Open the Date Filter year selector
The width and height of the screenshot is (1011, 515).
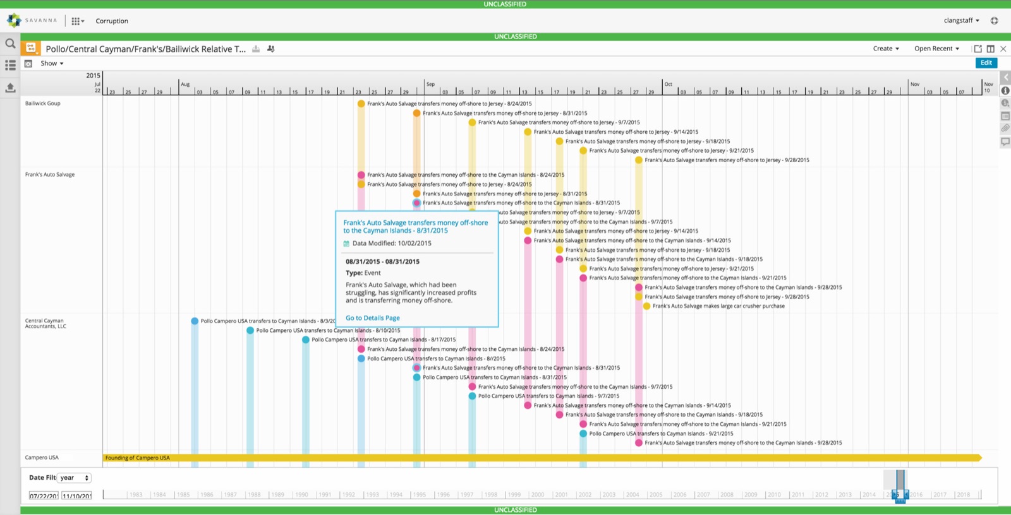(x=75, y=478)
